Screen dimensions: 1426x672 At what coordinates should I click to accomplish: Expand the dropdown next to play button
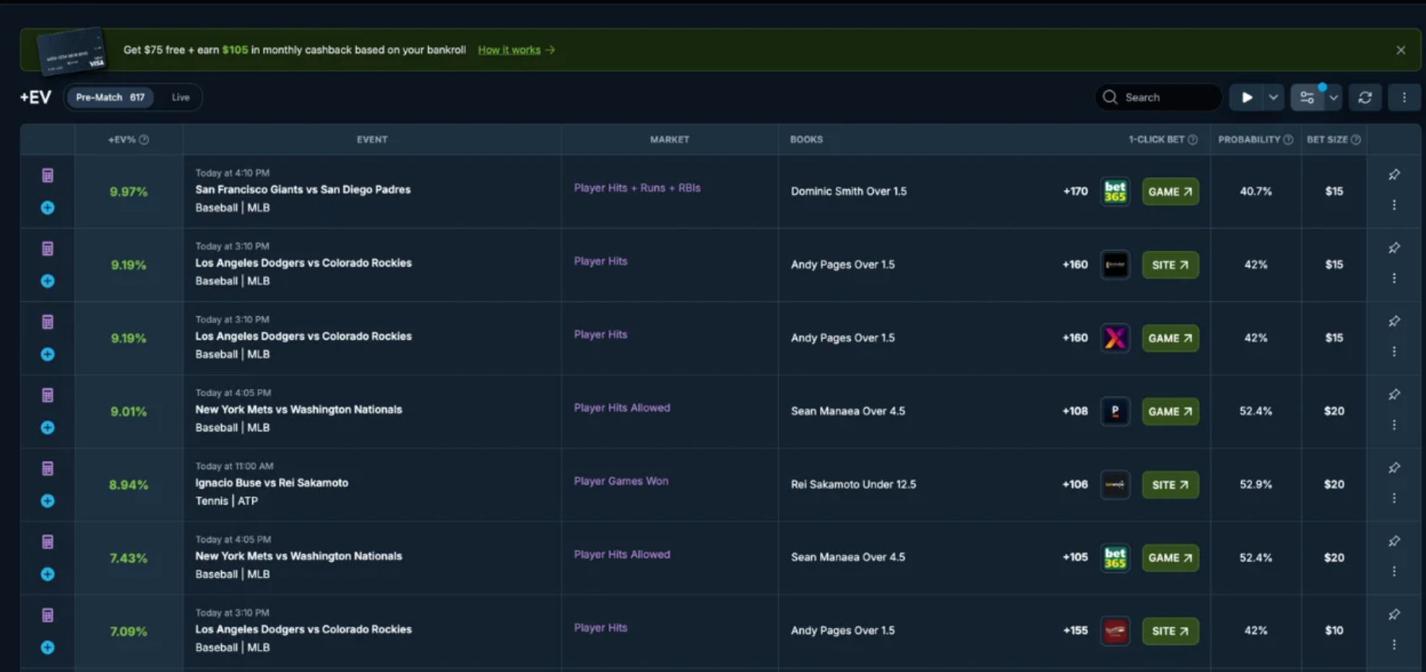pyautogui.click(x=1273, y=98)
